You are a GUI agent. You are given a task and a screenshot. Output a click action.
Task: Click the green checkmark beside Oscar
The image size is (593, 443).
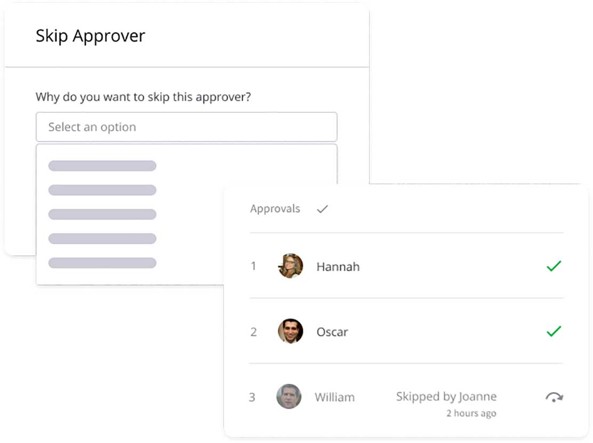pos(554,331)
